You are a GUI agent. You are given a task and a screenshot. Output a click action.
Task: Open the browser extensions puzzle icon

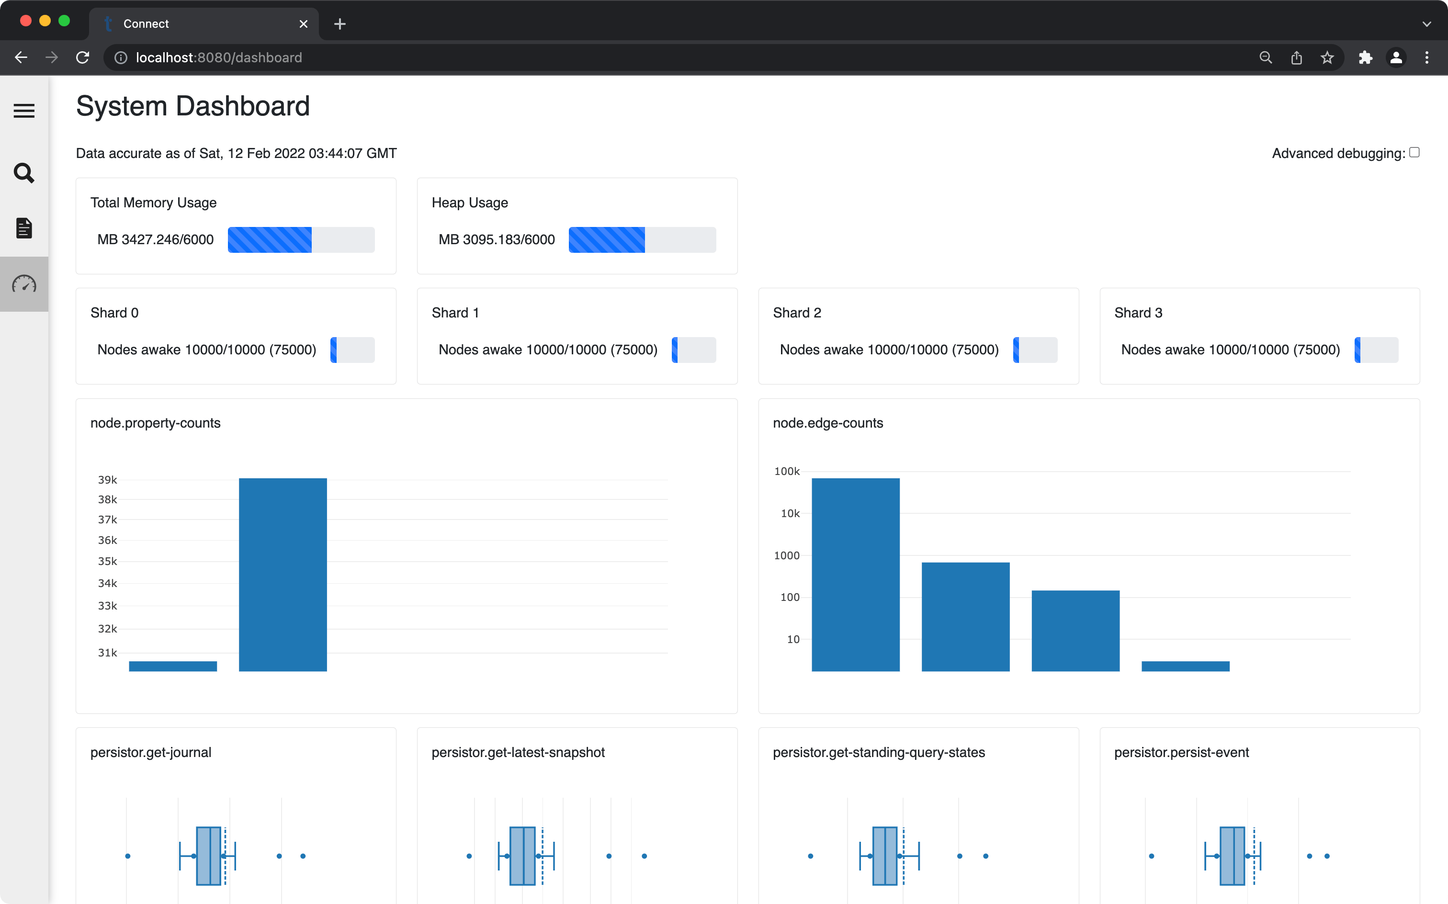coord(1365,57)
